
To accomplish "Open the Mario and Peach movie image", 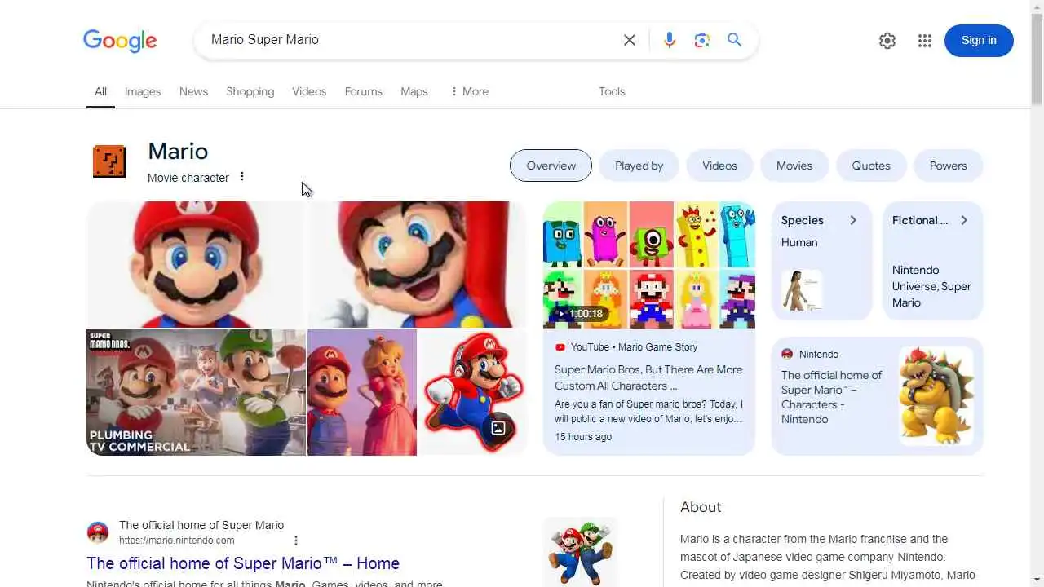I will tap(362, 392).
